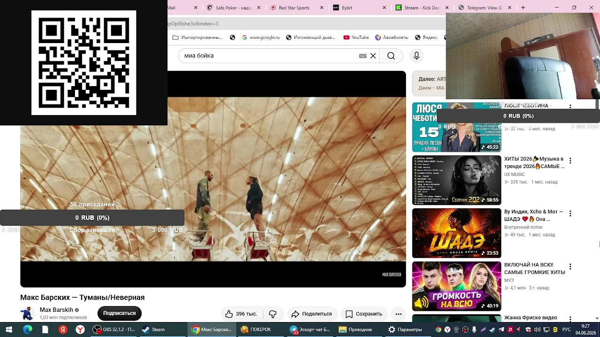
Task: Click the Поделиться share button
Action: [x=311, y=314]
